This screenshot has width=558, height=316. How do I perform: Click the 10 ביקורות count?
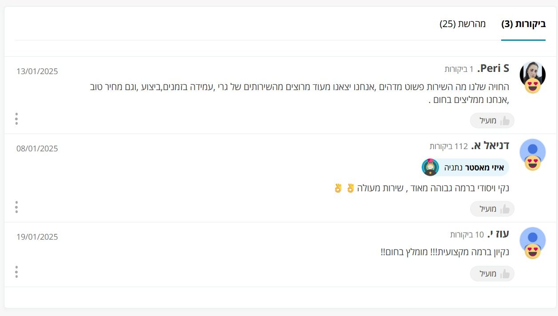coord(467,234)
